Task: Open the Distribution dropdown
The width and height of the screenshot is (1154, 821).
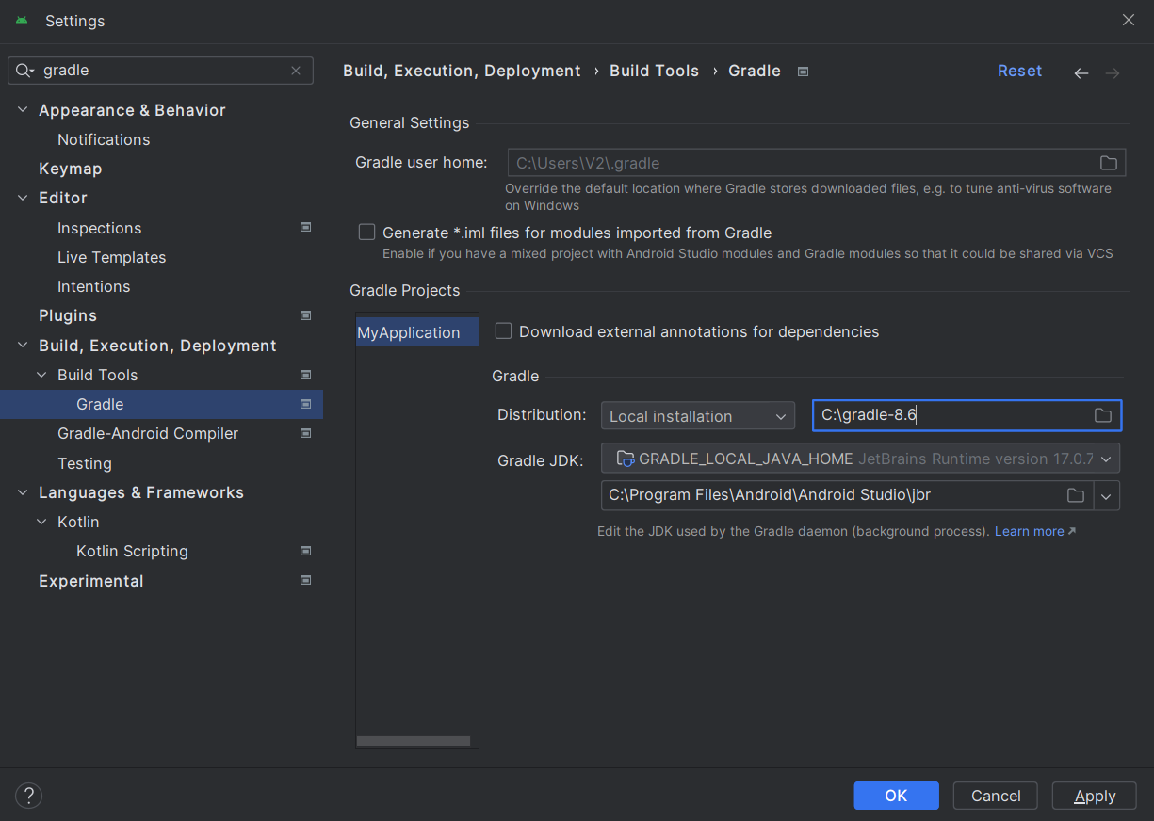Action: point(698,415)
